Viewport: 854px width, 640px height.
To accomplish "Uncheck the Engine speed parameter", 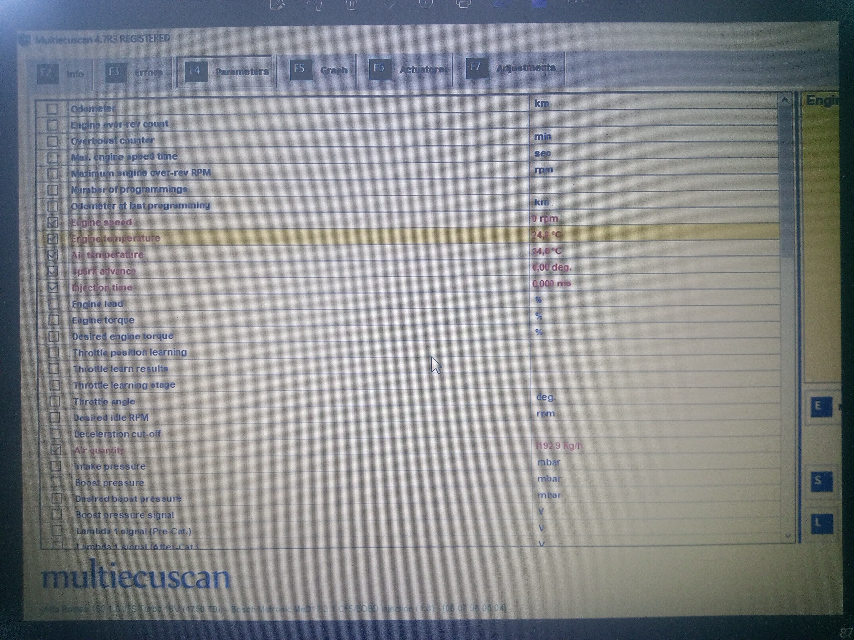I will tap(52, 223).
